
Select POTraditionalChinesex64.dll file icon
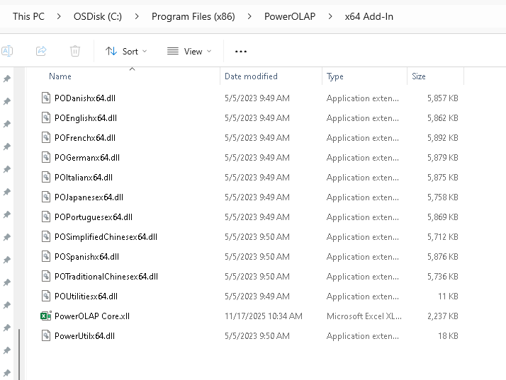46,276
